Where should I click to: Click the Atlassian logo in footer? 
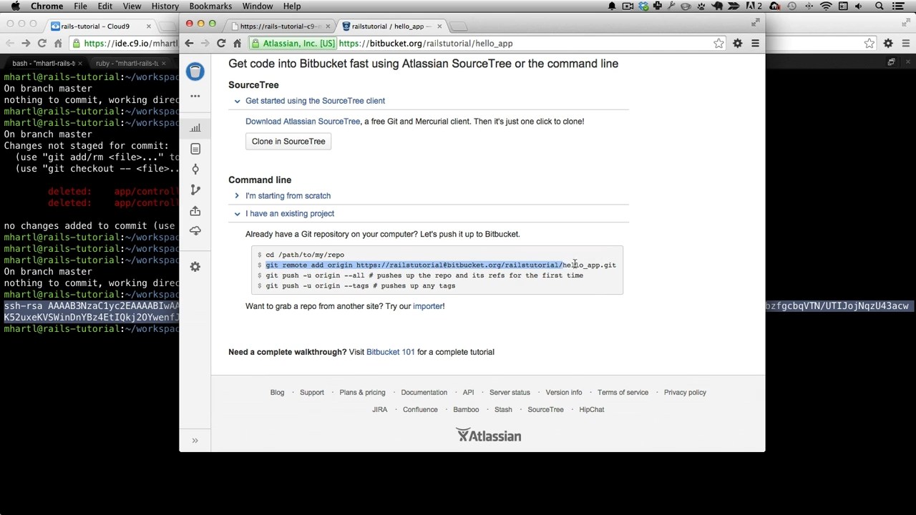pyautogui.click(x=489, y=436)
